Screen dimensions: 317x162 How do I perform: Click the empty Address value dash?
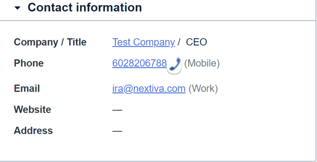(x=117, y=131)
